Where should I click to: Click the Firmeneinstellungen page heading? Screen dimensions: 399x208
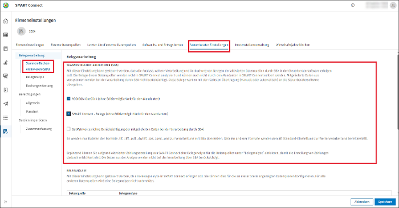[35, 21]
